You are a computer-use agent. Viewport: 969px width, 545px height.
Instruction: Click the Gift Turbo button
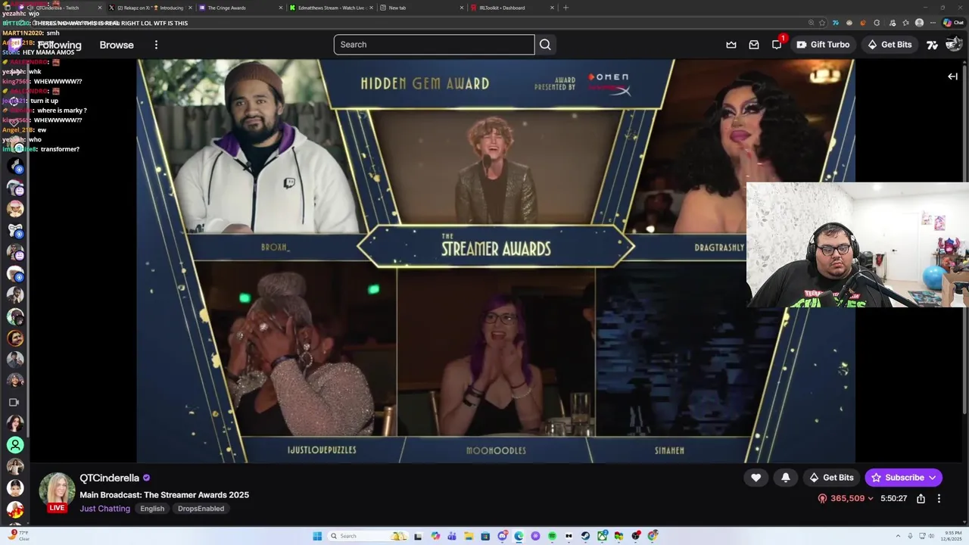[x=823, y=45]
